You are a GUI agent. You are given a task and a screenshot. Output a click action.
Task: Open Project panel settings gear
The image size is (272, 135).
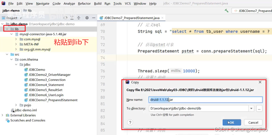click(87, 18)
